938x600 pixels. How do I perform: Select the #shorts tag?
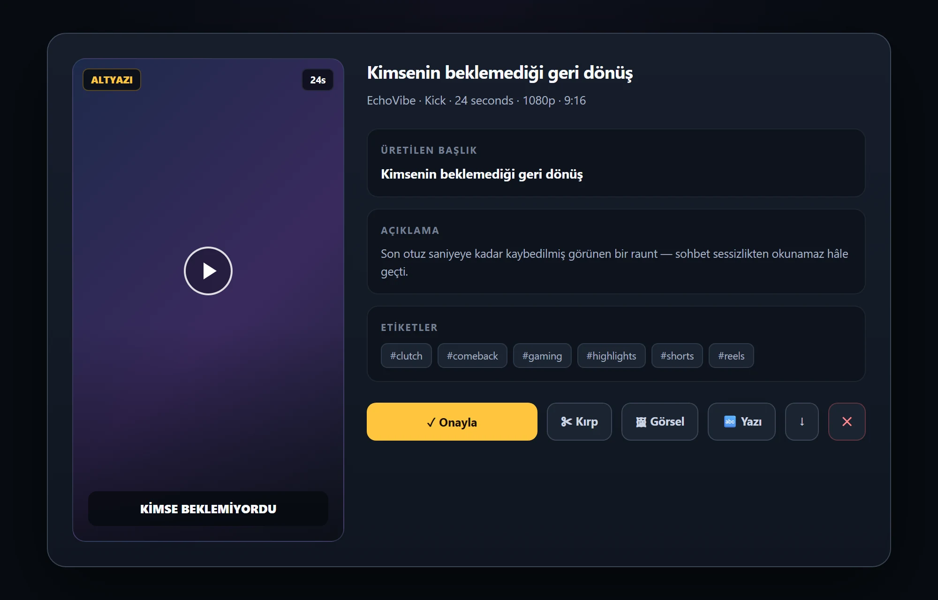click(677, 356)
